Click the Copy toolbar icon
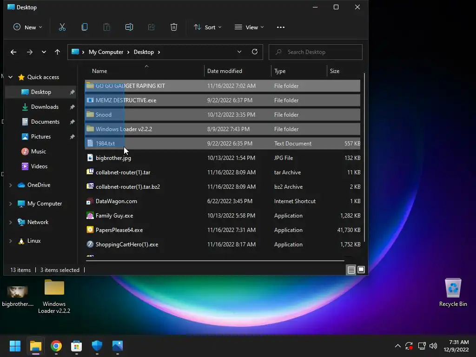Viewport: 476px width, 357px height. tap(85, 27)
